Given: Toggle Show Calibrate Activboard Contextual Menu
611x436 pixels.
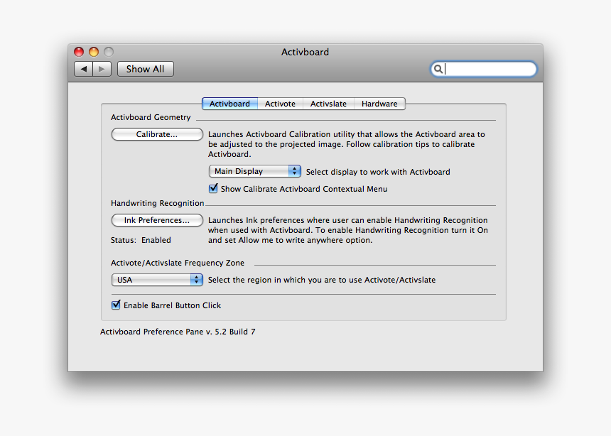Looking at the screenshot, I should [213, 189].
